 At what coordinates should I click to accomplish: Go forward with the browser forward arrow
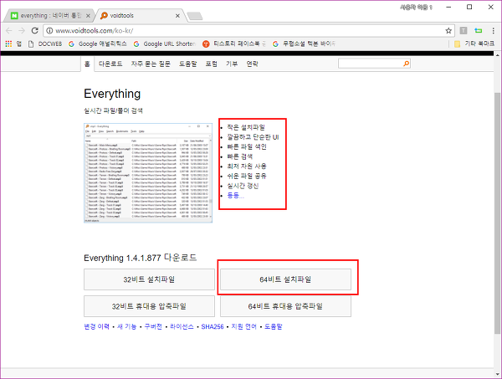22,31
